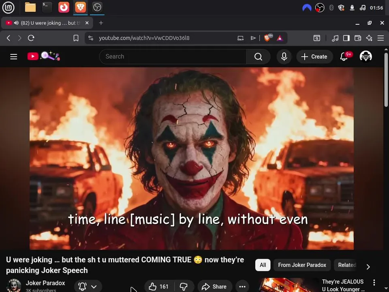Launch the Terminal from the panel
This screenshot has width=389, height=292.
[x=47, y=7]
